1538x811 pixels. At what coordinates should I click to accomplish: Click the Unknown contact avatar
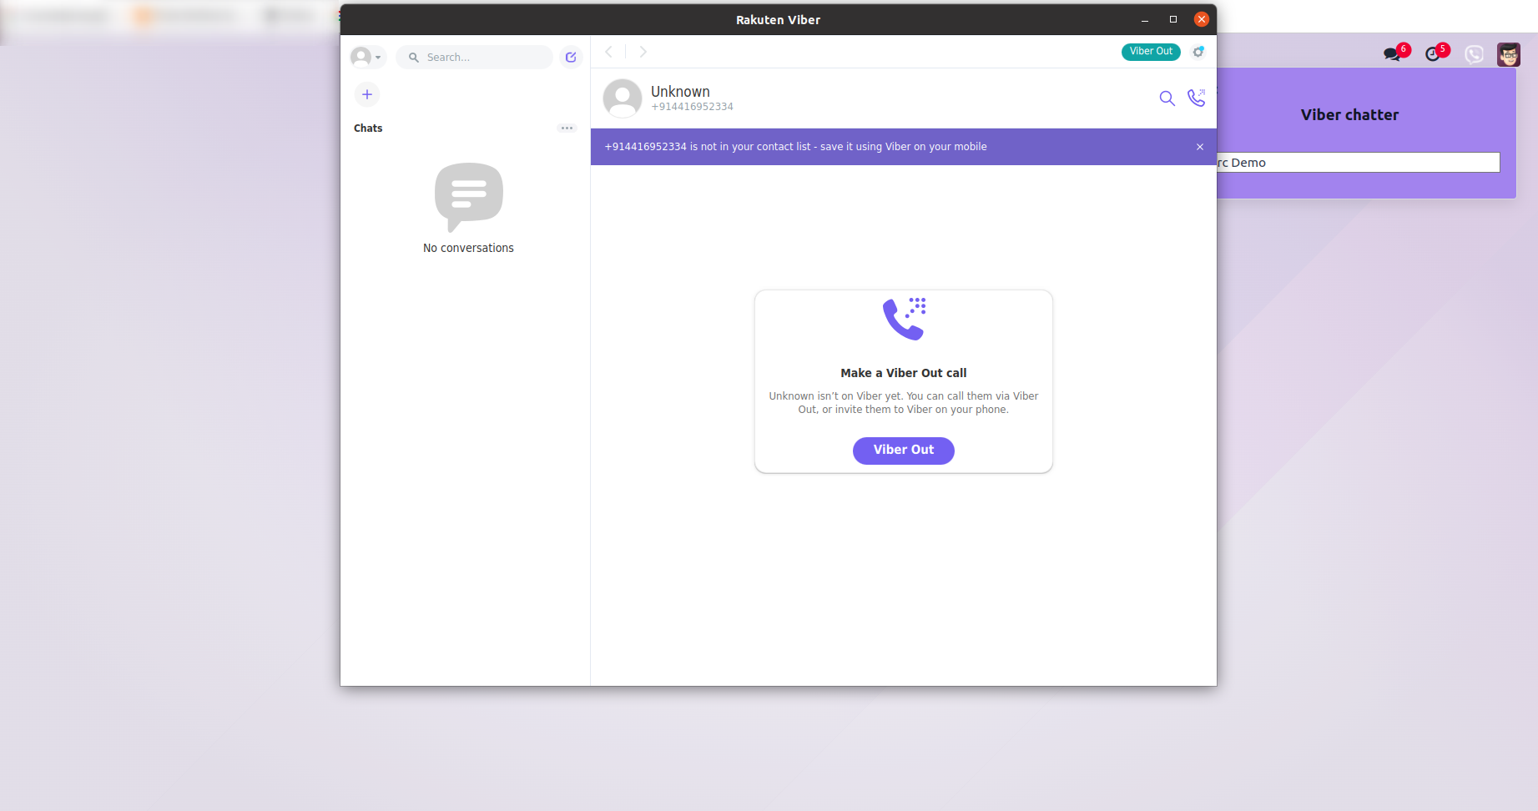623,98
